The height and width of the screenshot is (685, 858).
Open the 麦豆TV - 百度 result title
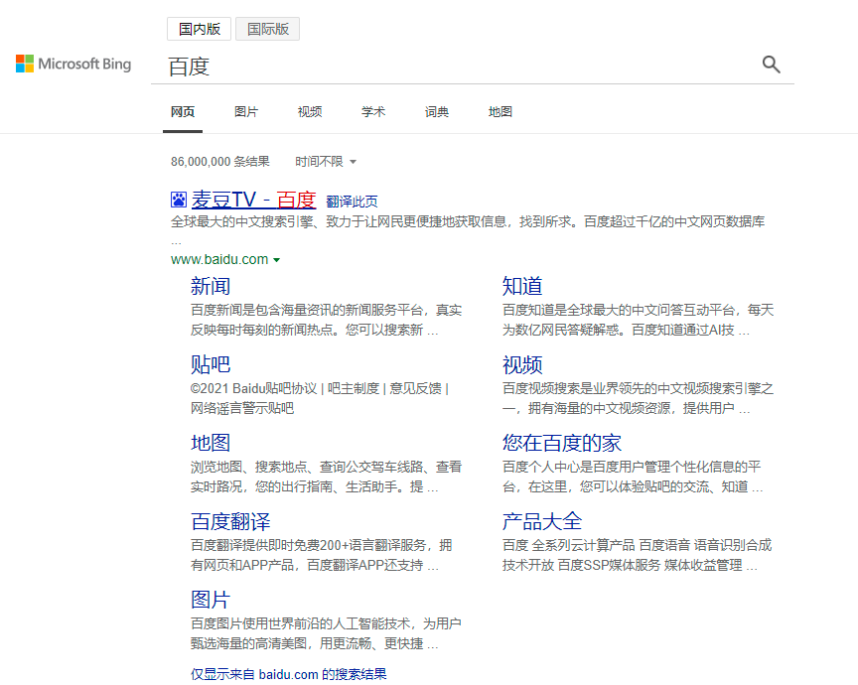253,200
